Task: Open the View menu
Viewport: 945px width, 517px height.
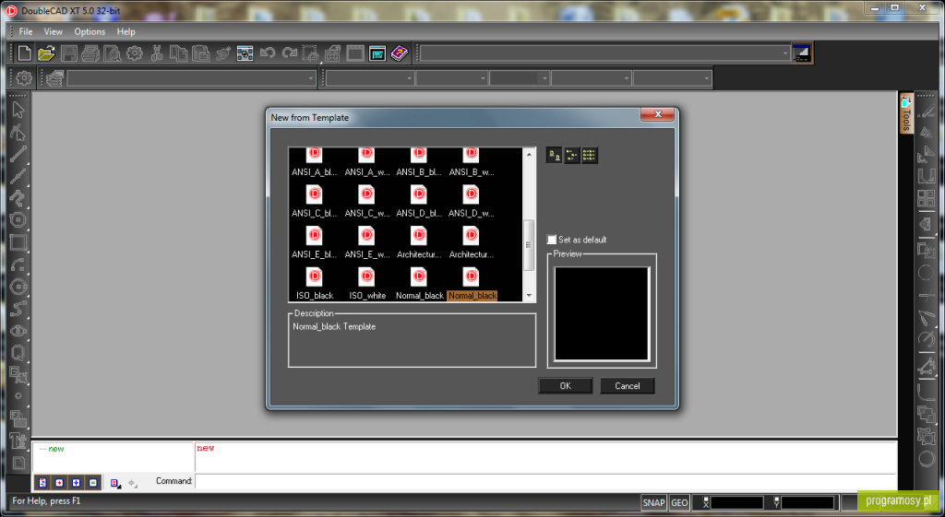Action: (x=53, y=31)
